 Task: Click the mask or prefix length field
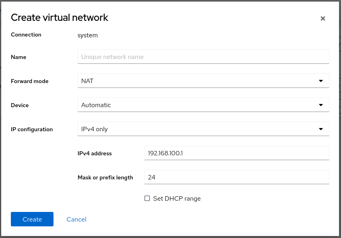point(236,177)
